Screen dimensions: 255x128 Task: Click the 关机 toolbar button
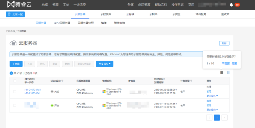[30, 64]
